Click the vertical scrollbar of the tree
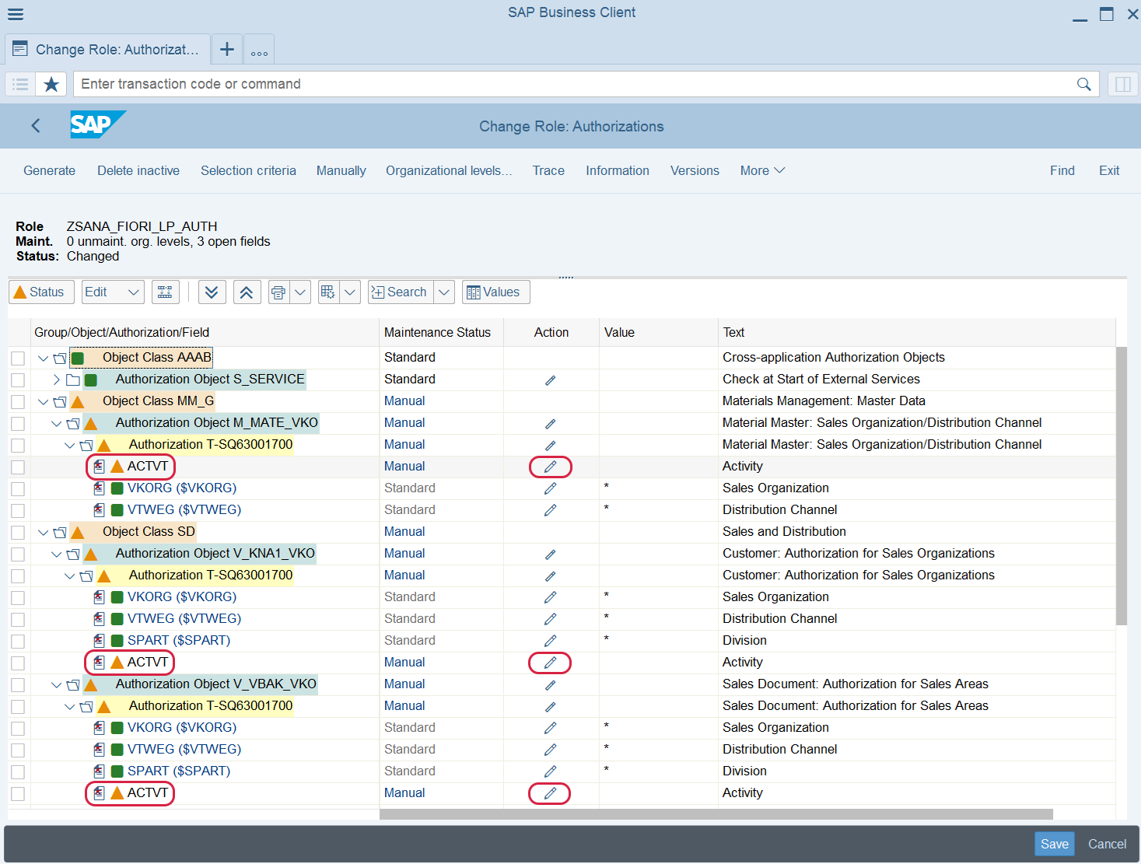The height and width of the screenshot is (864, 1141). click(1122, 486)
